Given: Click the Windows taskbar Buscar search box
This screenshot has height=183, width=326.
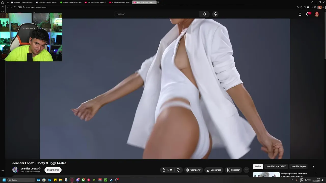Looking at the screenshot, I should pos(21,180).
